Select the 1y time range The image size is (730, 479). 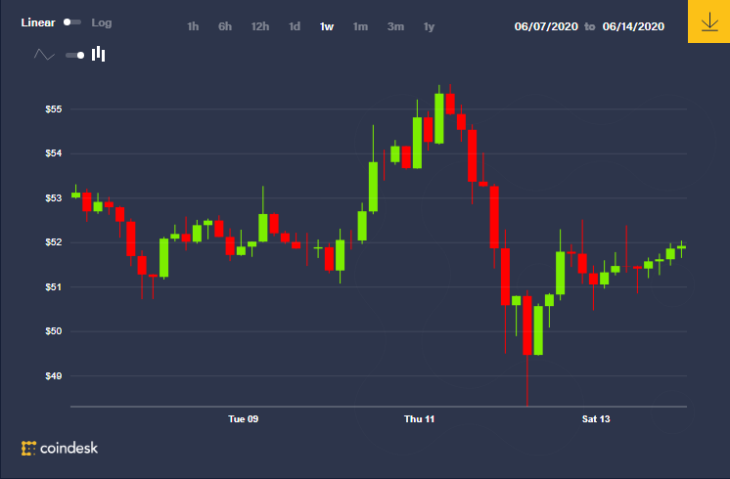tap(429, 27)
